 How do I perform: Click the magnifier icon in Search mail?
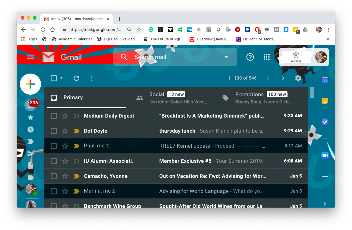pos(124,57)
